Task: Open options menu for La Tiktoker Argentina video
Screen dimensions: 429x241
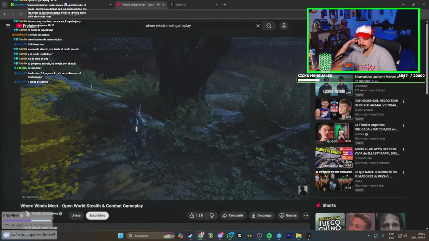Action: [x=404, y=126]
